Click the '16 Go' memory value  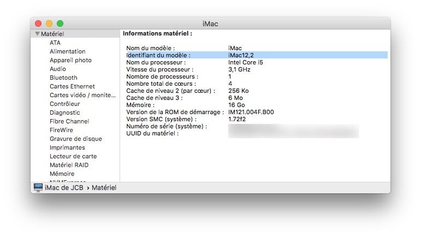coord(236,105)
